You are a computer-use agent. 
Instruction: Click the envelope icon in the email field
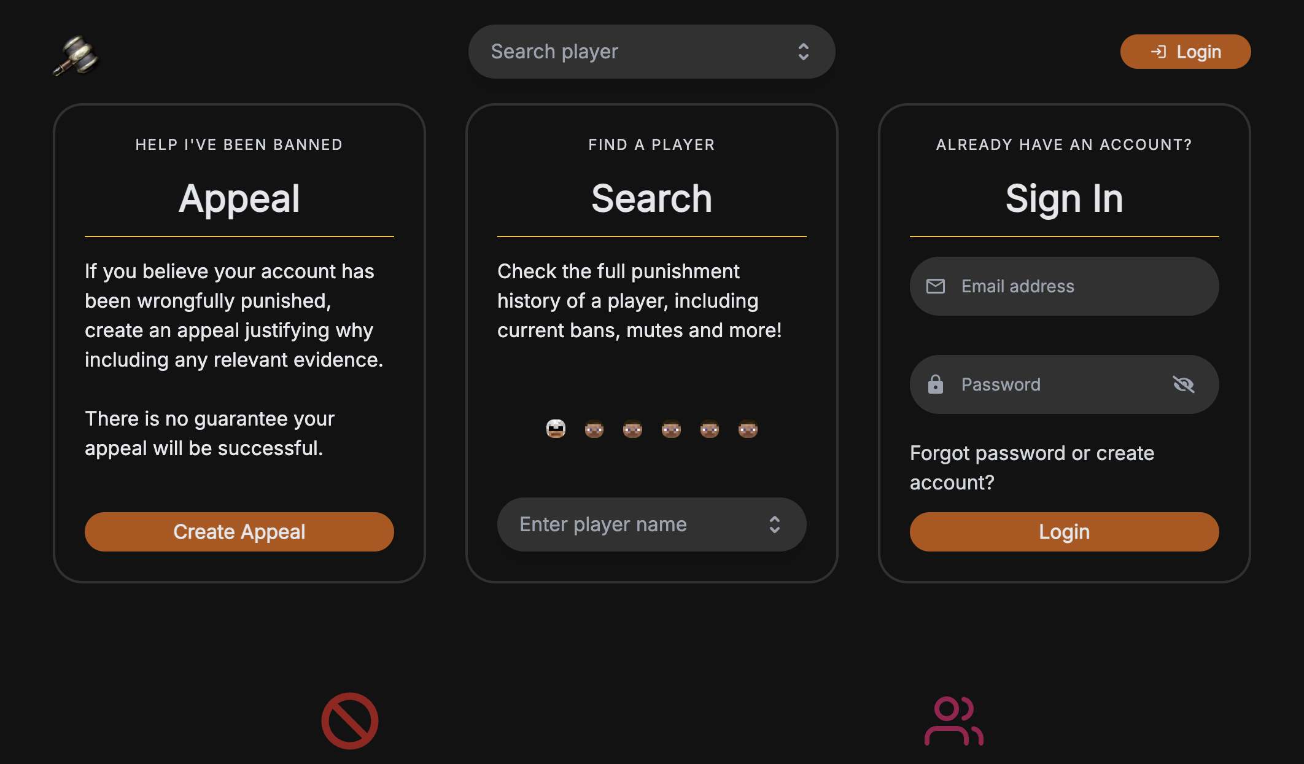936,286
